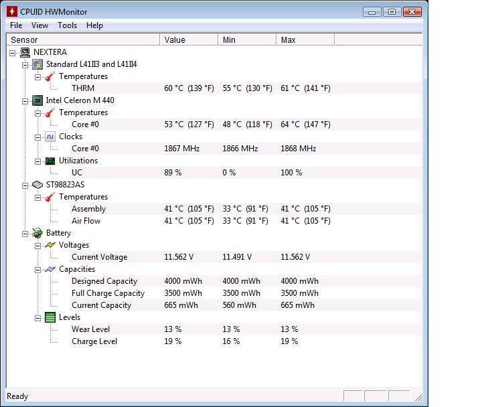
Task: Click the Utilizations graph icon
Action: pos(50,161)
